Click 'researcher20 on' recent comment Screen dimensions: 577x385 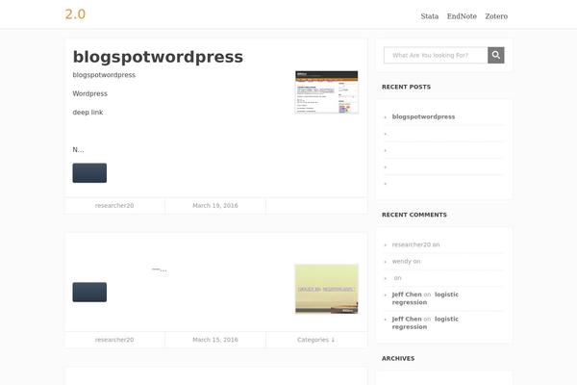(415, 244)
